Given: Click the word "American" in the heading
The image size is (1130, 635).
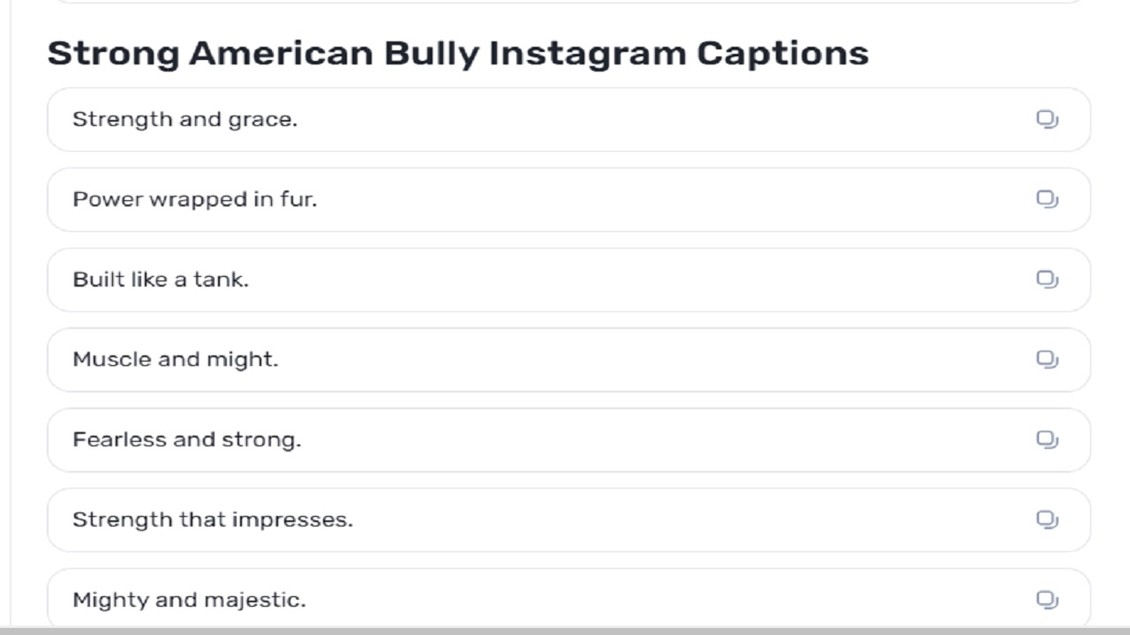Looking at the screenshot, I should click(281, 53).
